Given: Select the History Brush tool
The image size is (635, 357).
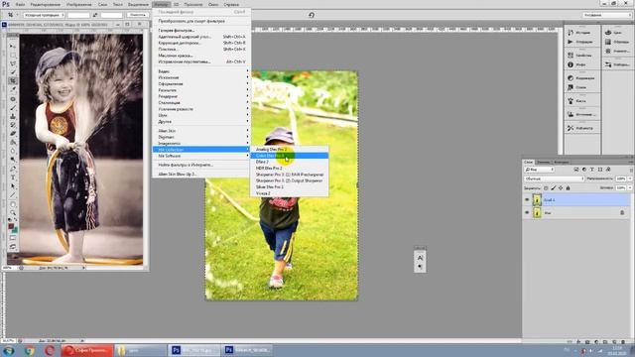Looking at the screenshot, I should tap(13, 125).
